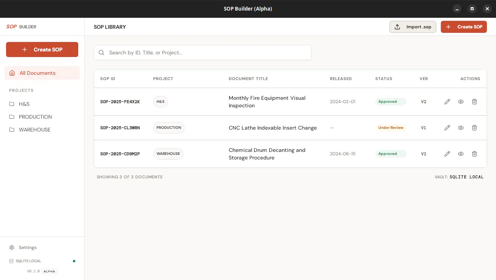Delete the SOP-2025-FE4X2K document
Image resolution: width=496 pixels, height=280 pixels.
pyautogui.click(x=474, y=102)
